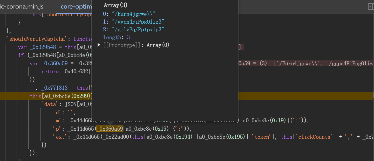Click the Array(3) popup header
This screenshot has width=374, height=161.
(115, 5)
